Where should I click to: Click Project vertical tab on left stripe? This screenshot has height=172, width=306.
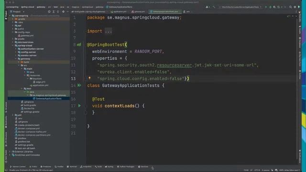(6, 15)
